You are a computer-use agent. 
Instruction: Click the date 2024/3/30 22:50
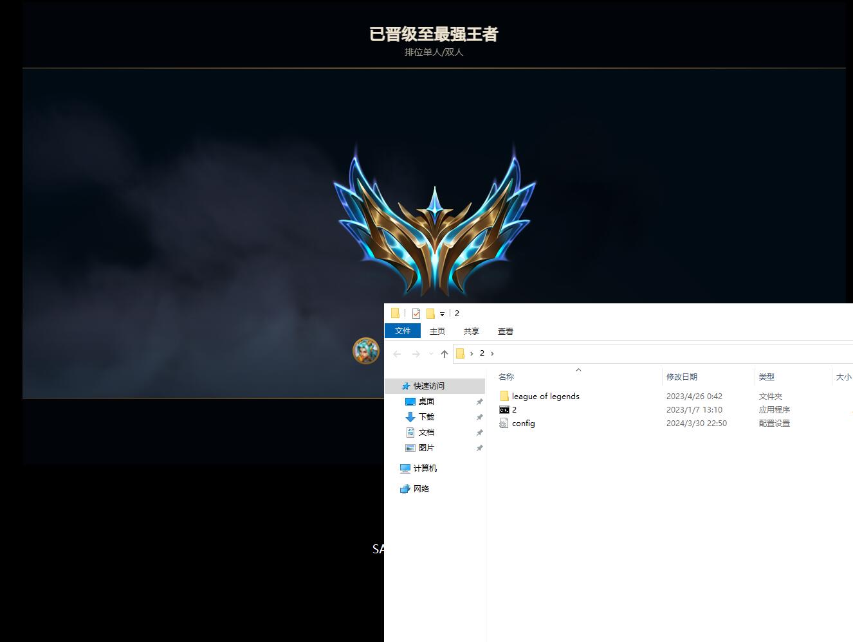pos(697,424)
